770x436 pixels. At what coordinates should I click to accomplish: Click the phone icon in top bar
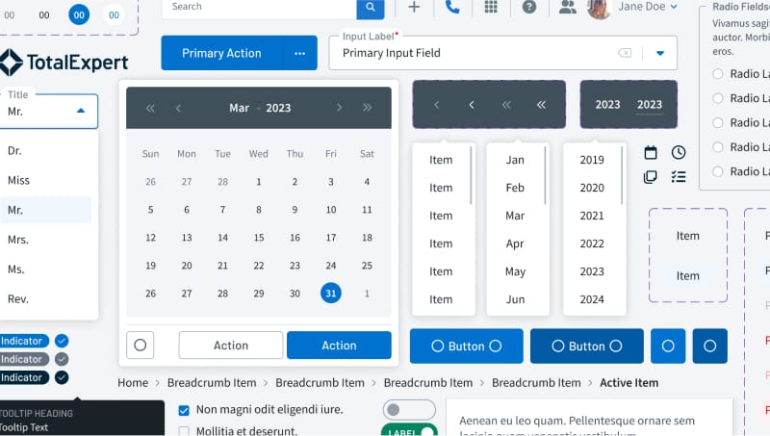tap(452, 7)
